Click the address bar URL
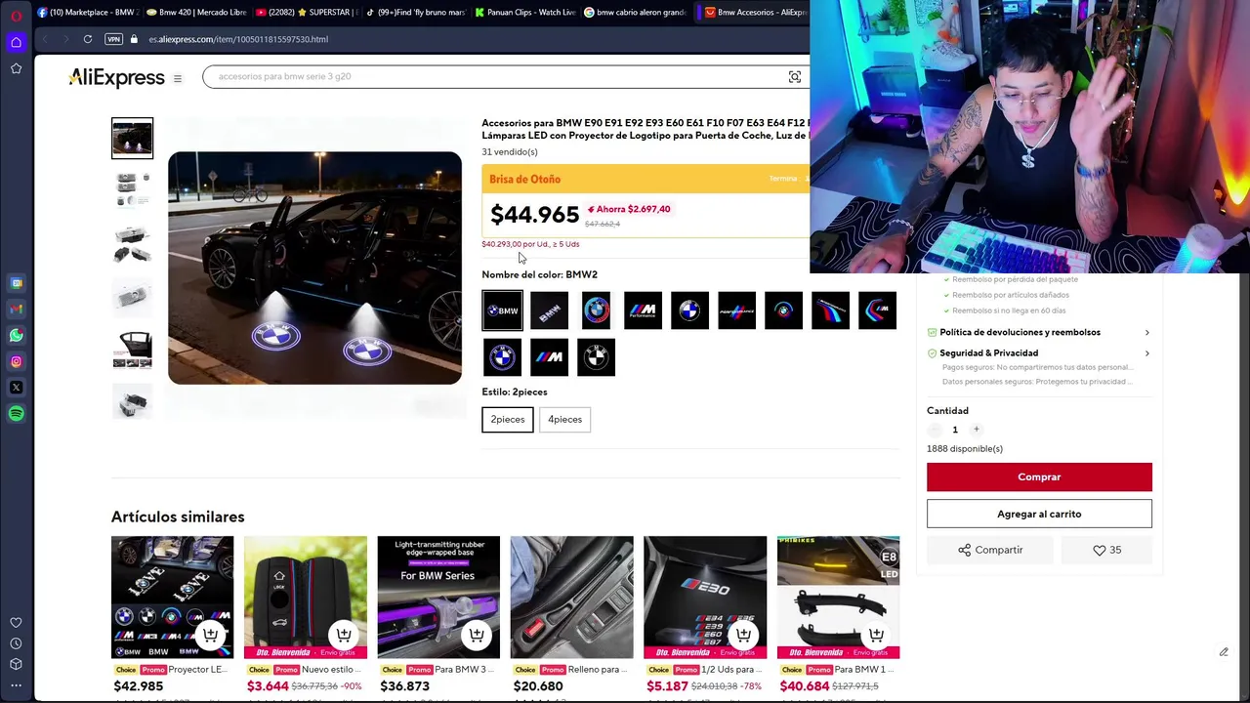This screenshot has height=703, width=1250. (x=238, y=39)
